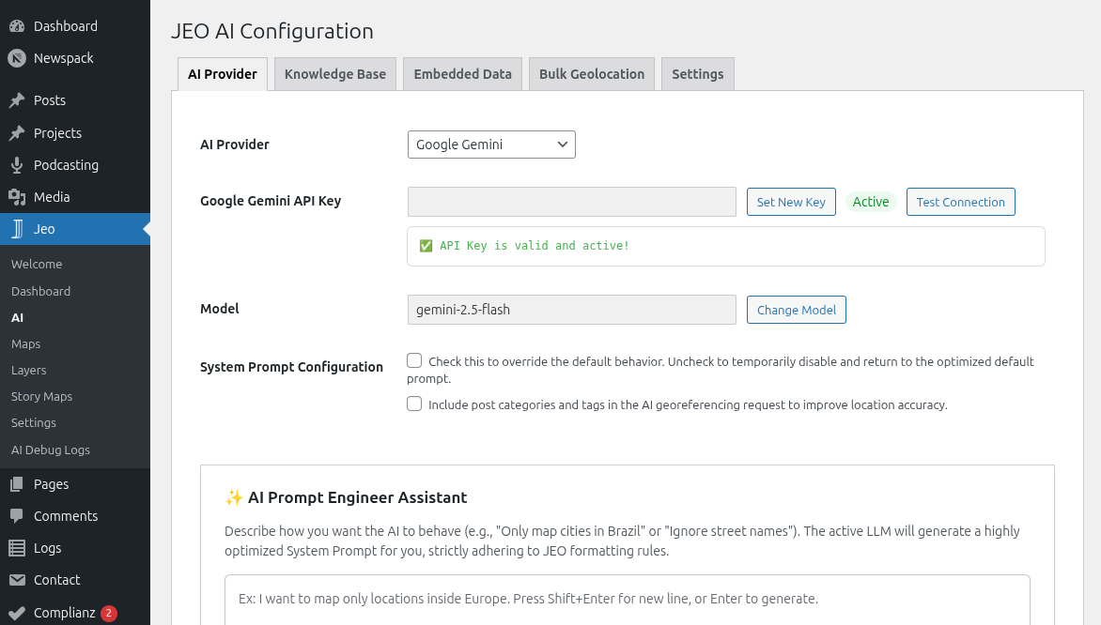Open the Podcasting menu label

coord(66,165)
